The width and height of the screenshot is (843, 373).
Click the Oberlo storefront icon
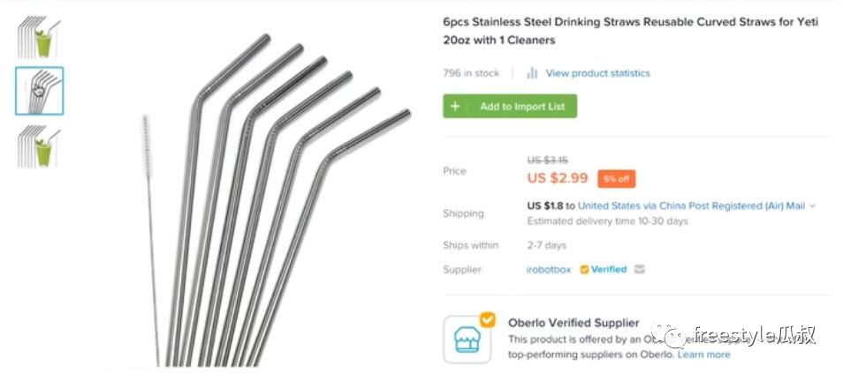467,340
